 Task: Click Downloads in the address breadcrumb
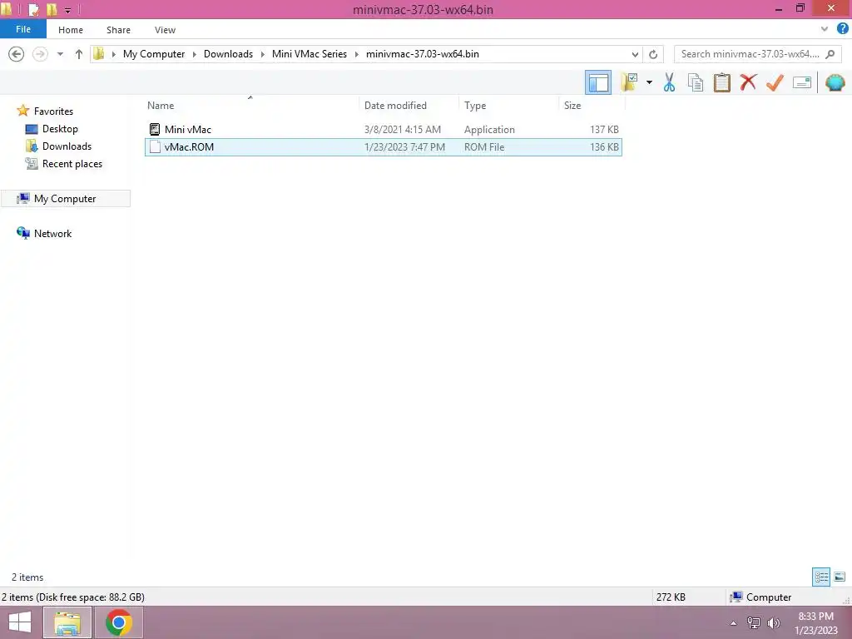pos(228,54)
